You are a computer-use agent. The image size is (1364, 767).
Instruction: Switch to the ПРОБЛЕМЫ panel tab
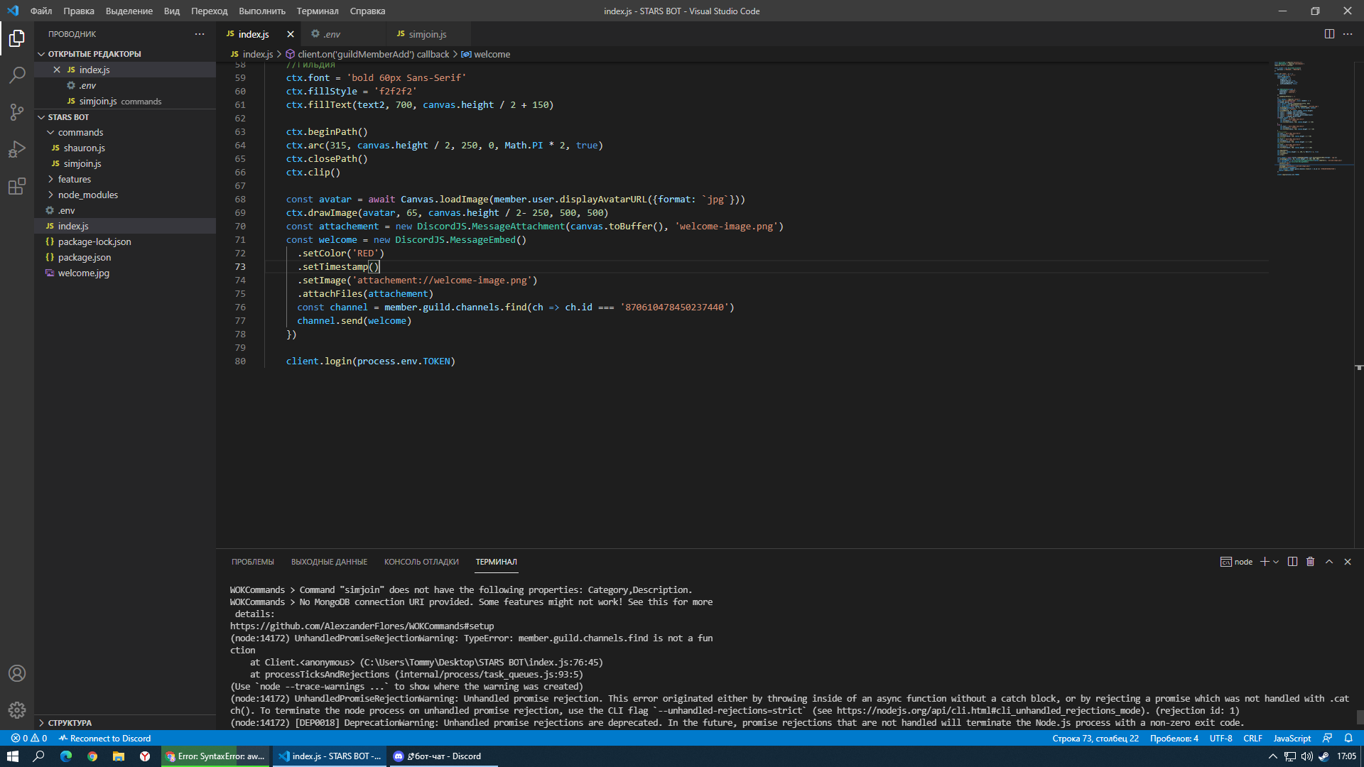pos(252,562)
